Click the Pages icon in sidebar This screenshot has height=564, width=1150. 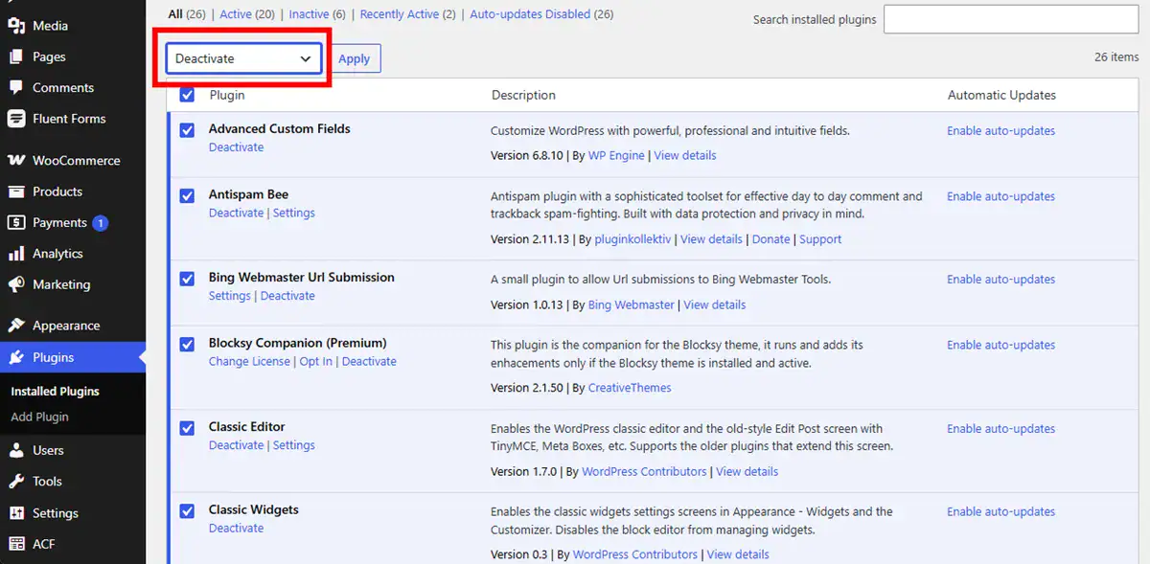click(x=16, y=56)
